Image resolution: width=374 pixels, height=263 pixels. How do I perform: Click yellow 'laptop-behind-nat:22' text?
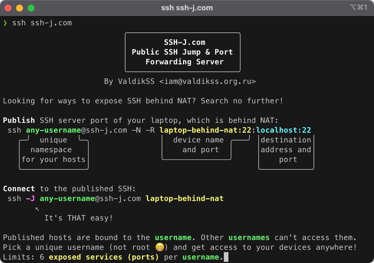[x=205, y=130]
